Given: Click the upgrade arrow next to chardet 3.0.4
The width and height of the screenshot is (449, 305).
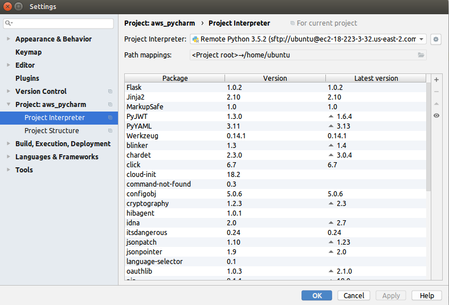Looking at the screenshot, I should [331, 155].
